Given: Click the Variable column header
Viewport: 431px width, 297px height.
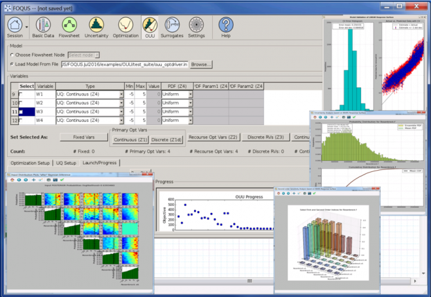Looking at the screenshot, I should pyautogui.click(x=45, y=86).
